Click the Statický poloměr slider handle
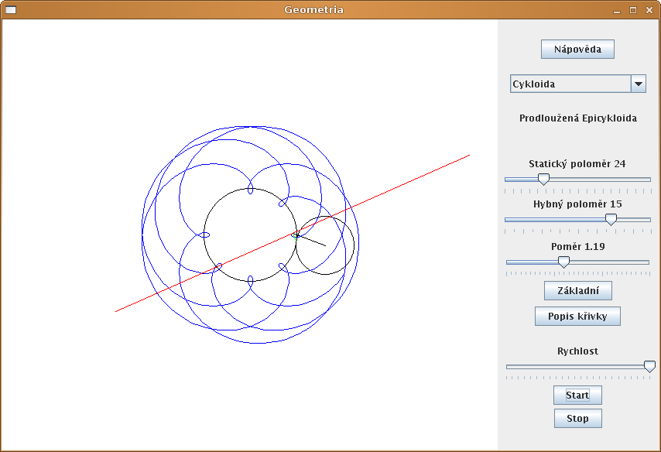The height and width of the screenshot is (452, 661). click(543, 179)
